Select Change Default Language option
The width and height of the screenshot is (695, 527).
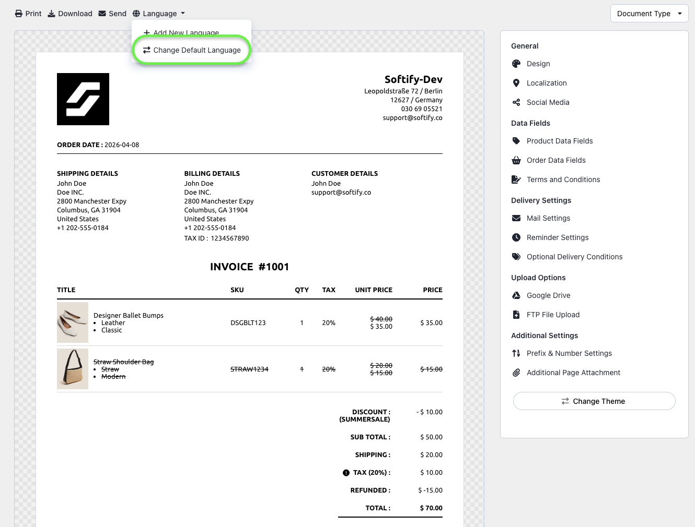(192, 50)
